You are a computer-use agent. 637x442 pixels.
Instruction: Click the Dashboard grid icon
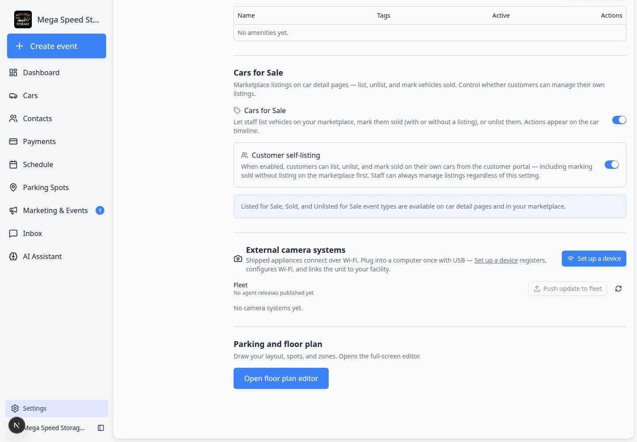13,72
